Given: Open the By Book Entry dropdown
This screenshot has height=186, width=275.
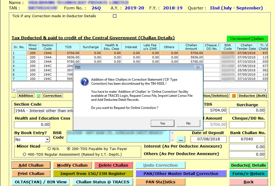Looking at the screenshot, I should pos(47,139).
